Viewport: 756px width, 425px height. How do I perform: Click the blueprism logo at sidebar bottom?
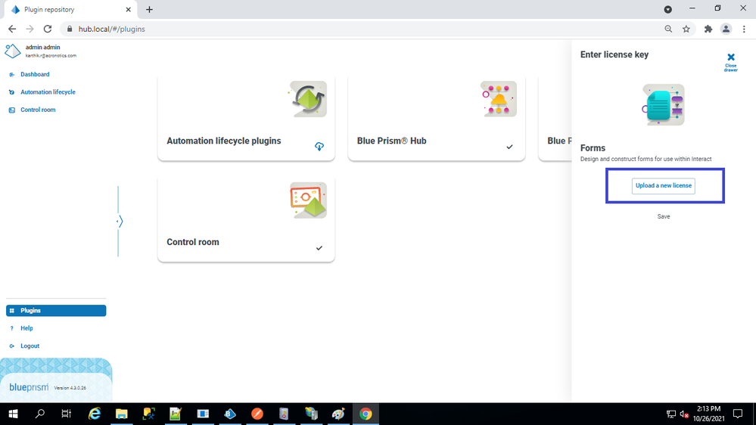click(x=29, y=387)
